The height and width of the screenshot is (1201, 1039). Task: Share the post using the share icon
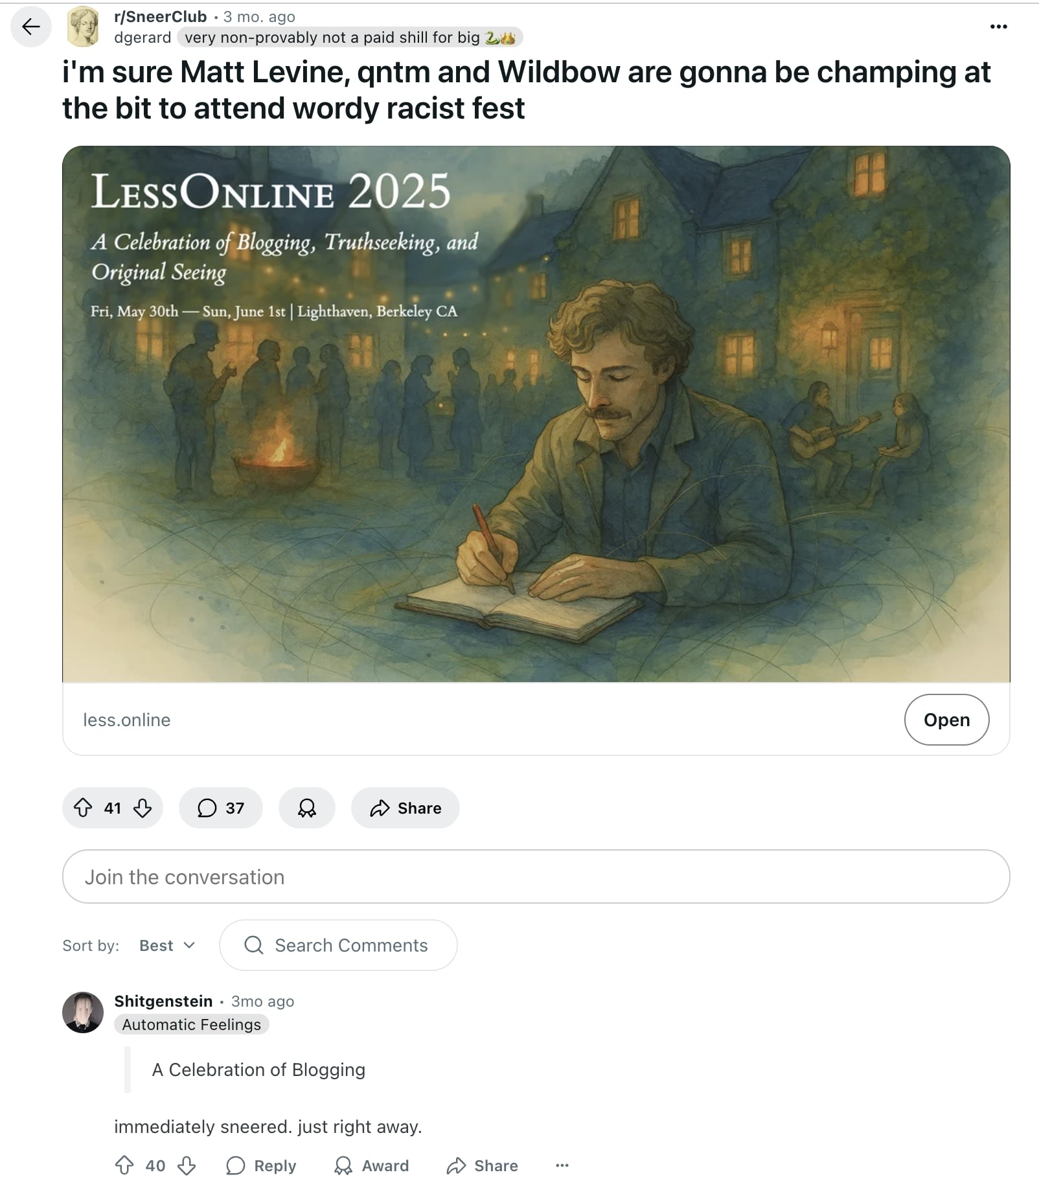coord(404,808)
